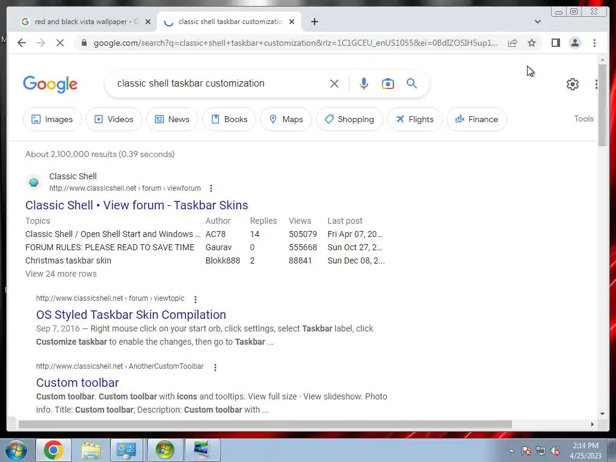Click the Chrome back arrow
This screenshot has width=616, height=462.
22,43
